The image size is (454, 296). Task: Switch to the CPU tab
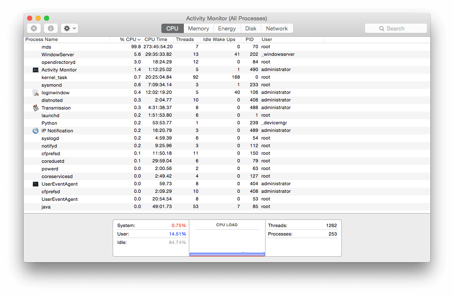pos(172,28)
